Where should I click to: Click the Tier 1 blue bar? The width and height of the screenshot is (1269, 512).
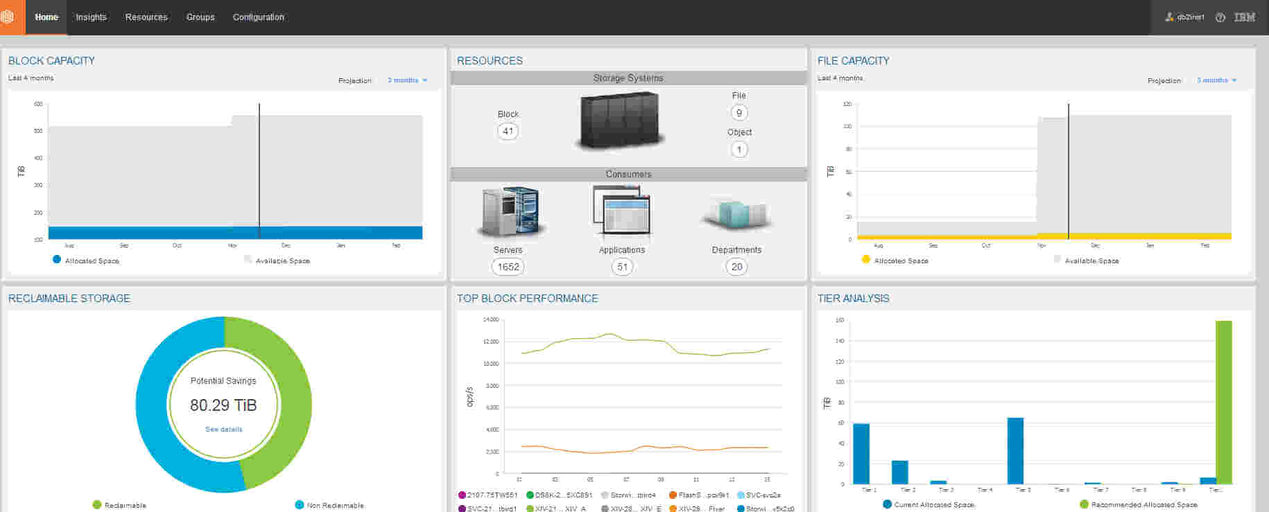pos(861,454)
